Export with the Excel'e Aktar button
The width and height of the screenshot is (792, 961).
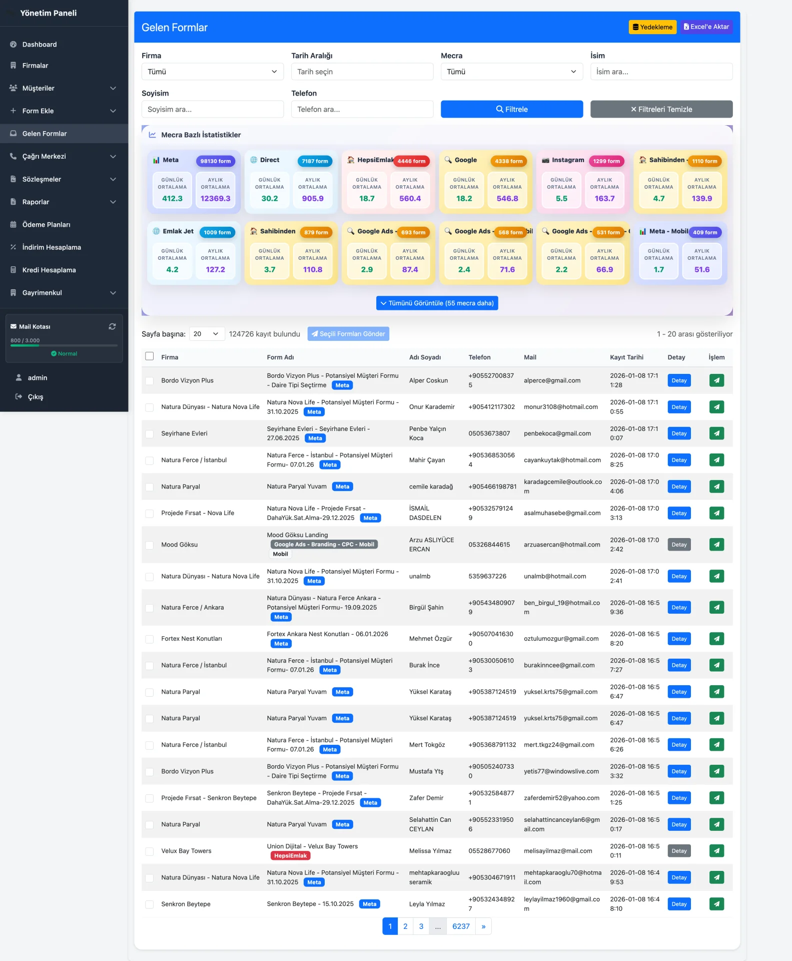click(x=706, y=27)
